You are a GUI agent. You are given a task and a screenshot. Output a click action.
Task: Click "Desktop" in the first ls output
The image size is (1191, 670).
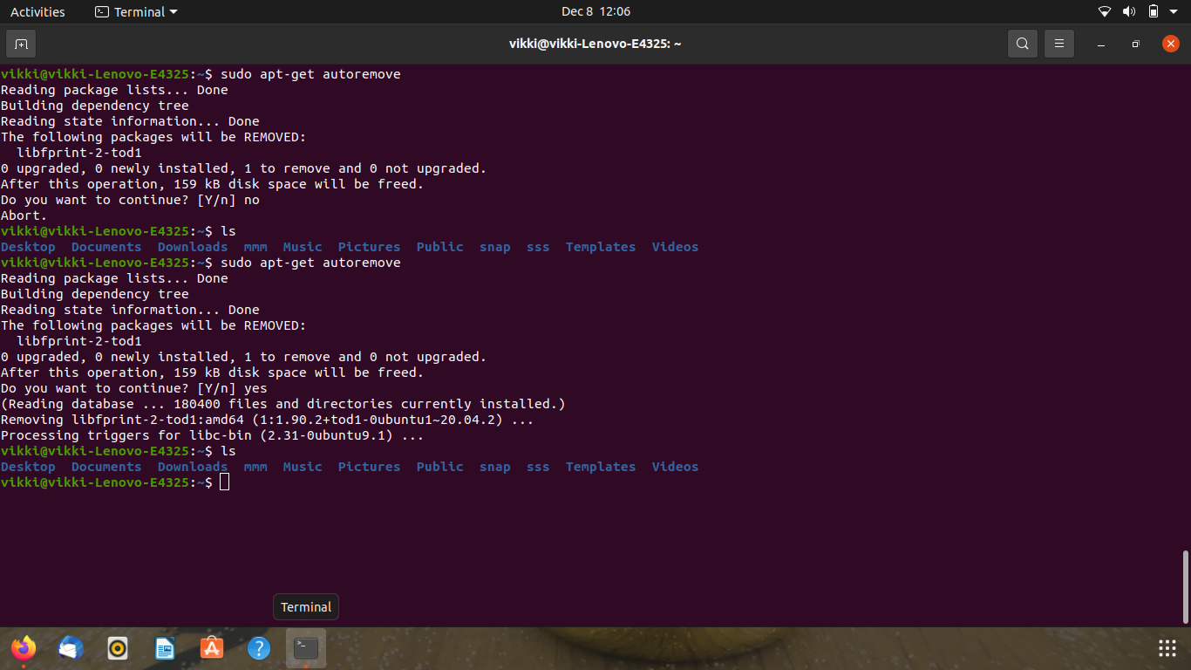(28, 247)
